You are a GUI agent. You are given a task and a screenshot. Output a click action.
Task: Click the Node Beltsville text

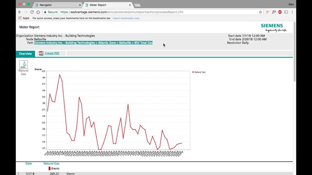36,39
